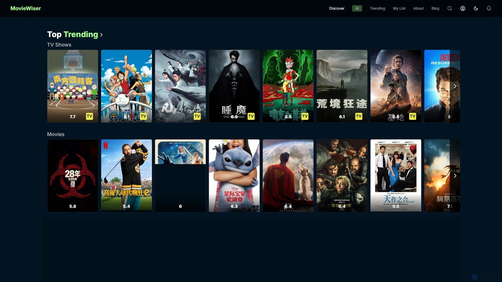This screenshot has width=502, height=282.
Task: Click TV badge on One Piece poster
Action: (143, 116)
